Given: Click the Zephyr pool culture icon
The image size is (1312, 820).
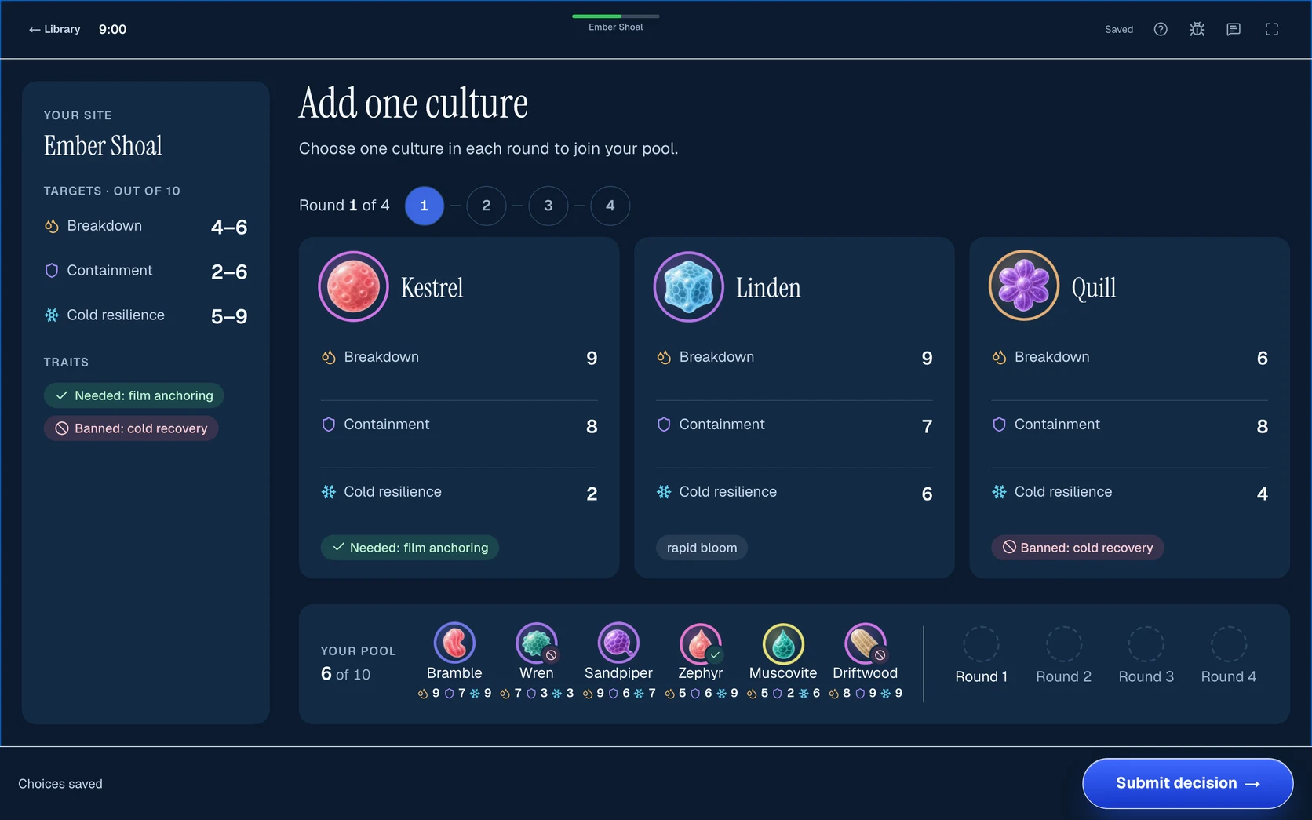Looking at the screenshot, I should pos(701,643).
